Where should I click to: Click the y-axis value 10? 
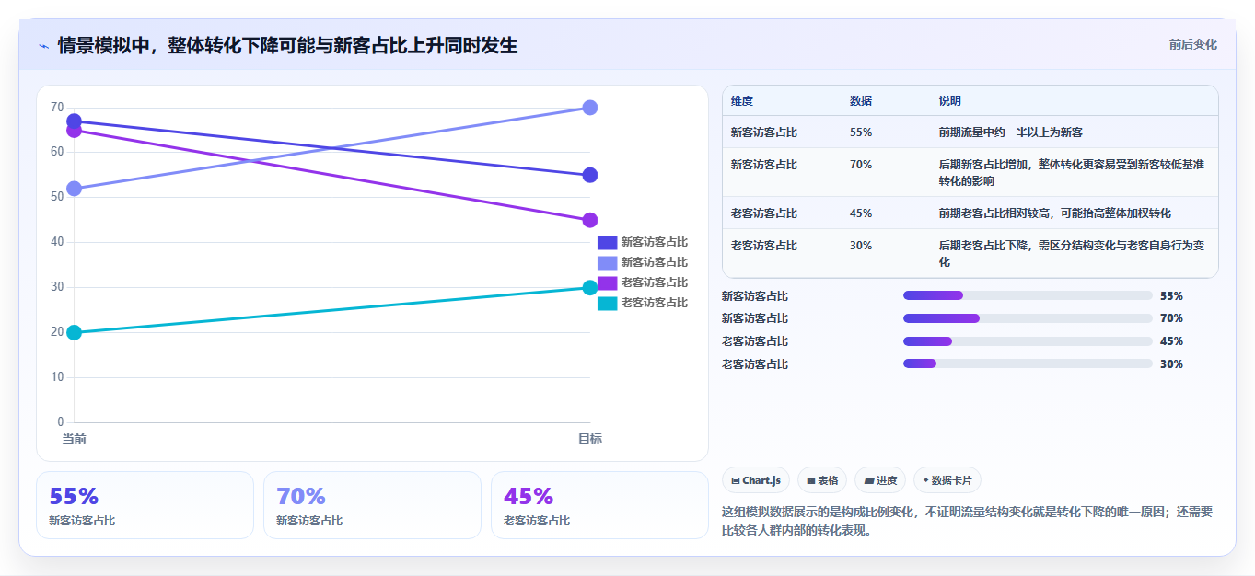pyautogui.click(x=57, y=377)
